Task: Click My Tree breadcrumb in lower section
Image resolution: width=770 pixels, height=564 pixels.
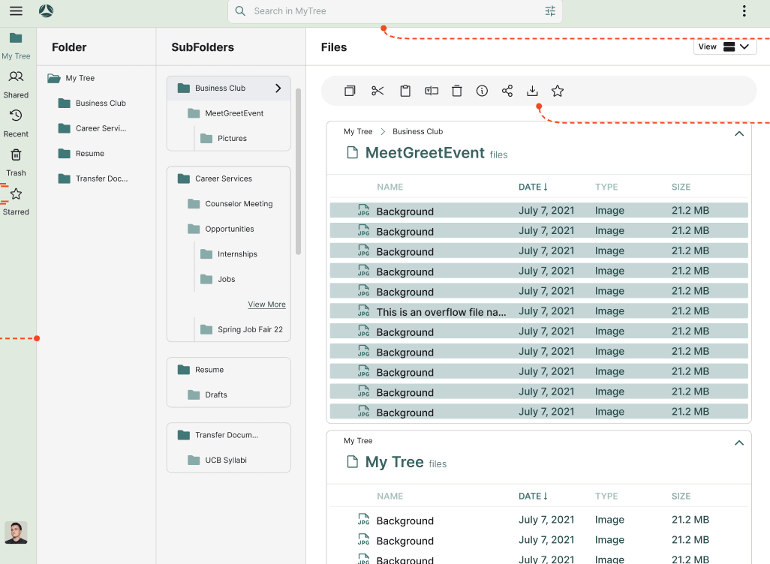Action: (358, 441)
